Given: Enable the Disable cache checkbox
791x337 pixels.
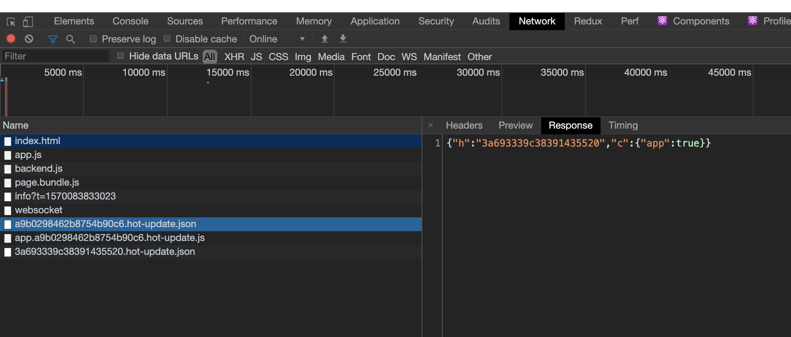Looking at the screenshot, I should tap(167, 38).
